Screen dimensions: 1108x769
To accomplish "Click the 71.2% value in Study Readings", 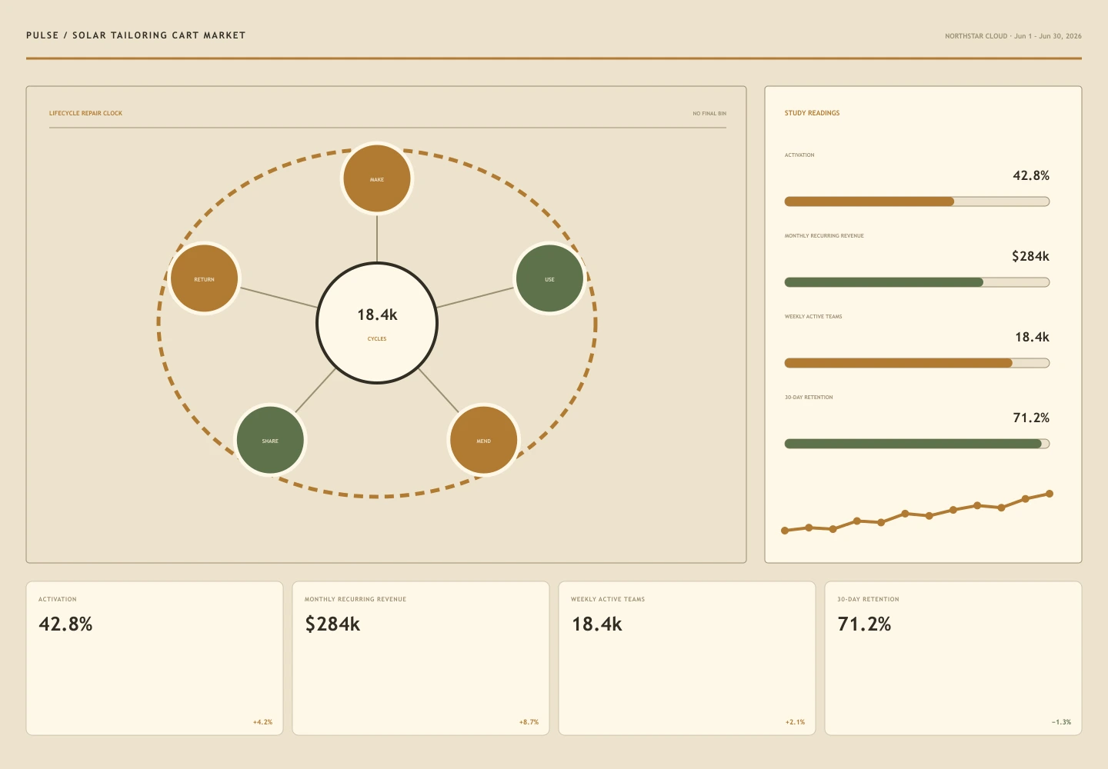I will point(1031,418).
